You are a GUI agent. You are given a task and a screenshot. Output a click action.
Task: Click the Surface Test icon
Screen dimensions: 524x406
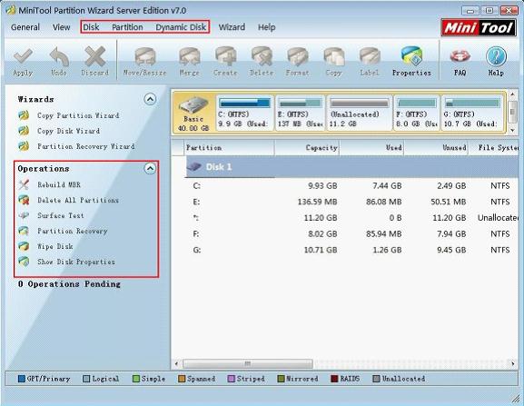click(24, 215)
